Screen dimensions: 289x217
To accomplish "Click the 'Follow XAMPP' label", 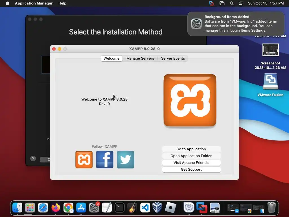I will click(104, 147).
